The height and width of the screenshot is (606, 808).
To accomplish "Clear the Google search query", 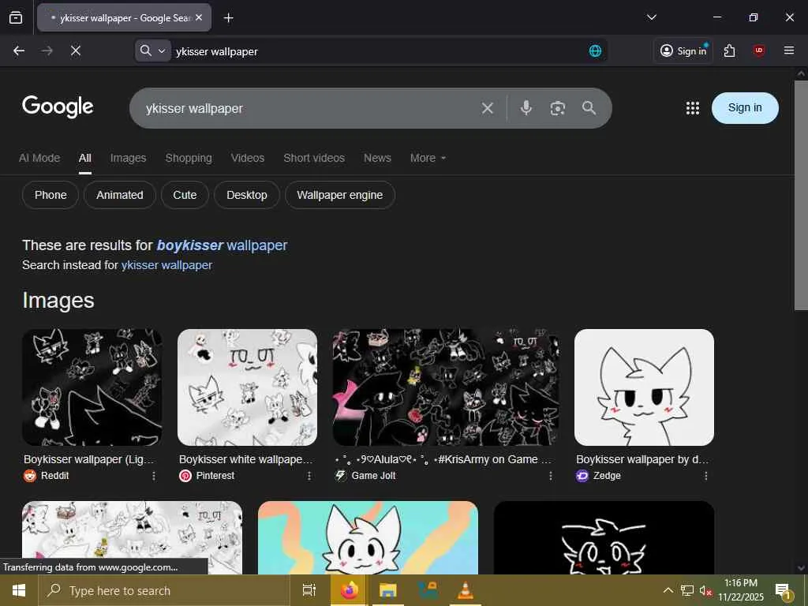I will click(x=488, y=107).
